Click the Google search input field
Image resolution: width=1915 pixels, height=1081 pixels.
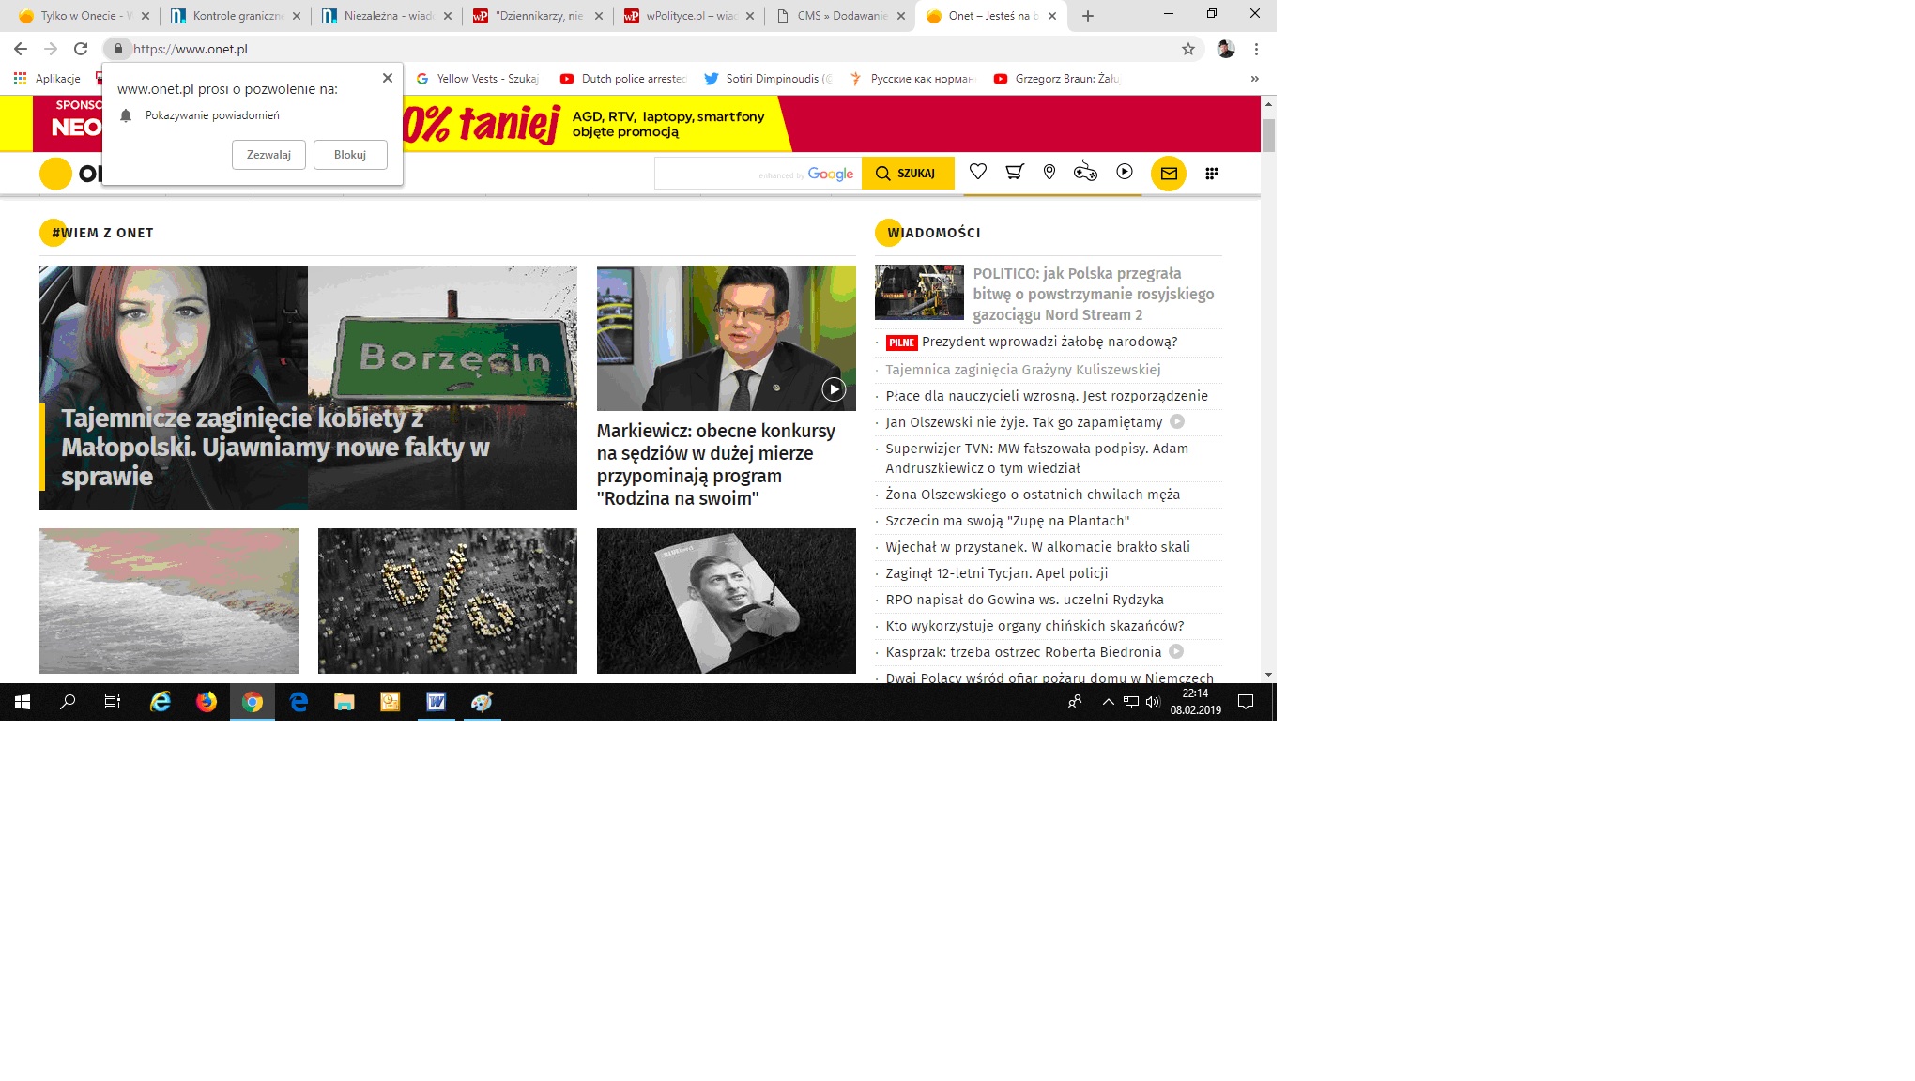(758, 174)
